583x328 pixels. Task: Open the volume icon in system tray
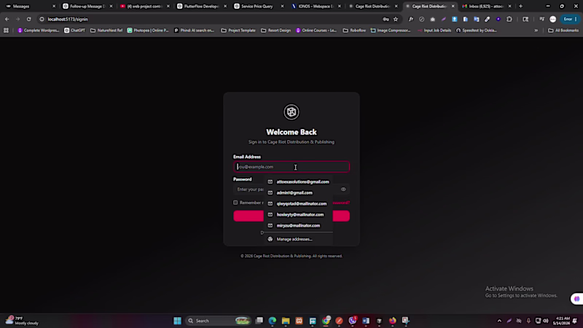[x=545, y=321]
